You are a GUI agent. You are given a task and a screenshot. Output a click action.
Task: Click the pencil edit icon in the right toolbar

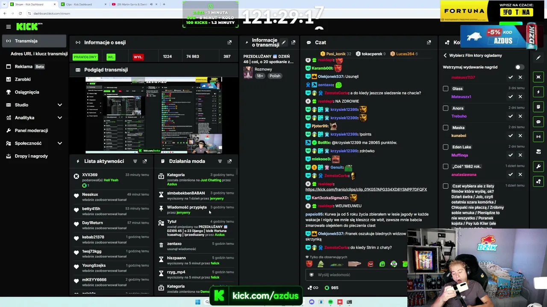pyautogui.click(x=538, y=58)
